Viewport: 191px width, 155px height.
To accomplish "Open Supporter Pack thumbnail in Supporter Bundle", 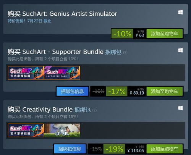I will (x=62, y=73).
